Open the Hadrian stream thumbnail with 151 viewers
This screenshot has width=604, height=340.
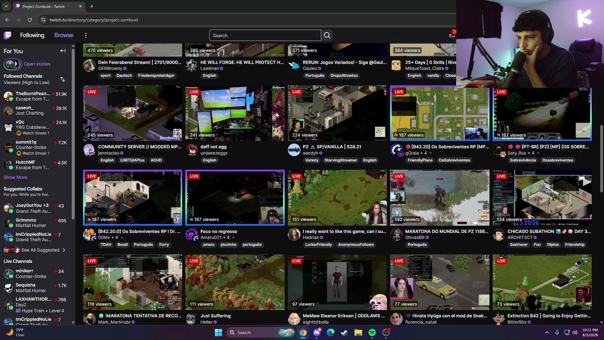pos(337,198)
